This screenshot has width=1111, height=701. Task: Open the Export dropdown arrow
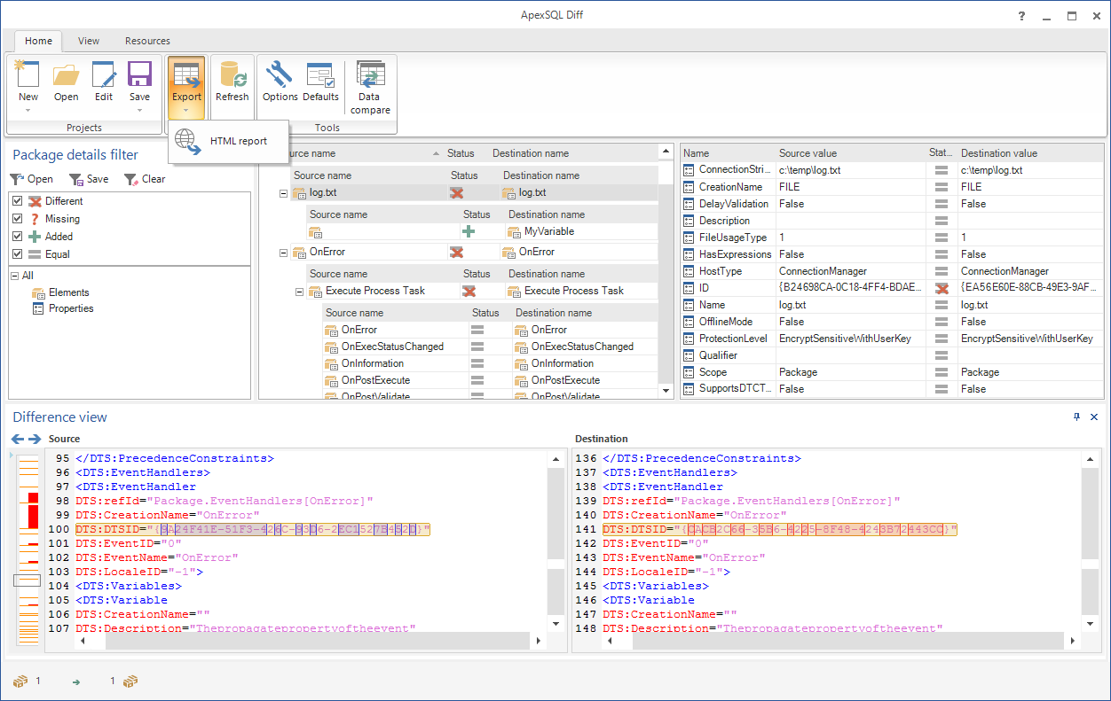click(186, 111)
